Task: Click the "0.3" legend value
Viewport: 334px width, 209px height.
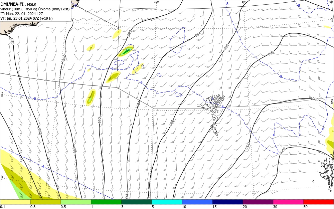Action: [x=33, y=207]
